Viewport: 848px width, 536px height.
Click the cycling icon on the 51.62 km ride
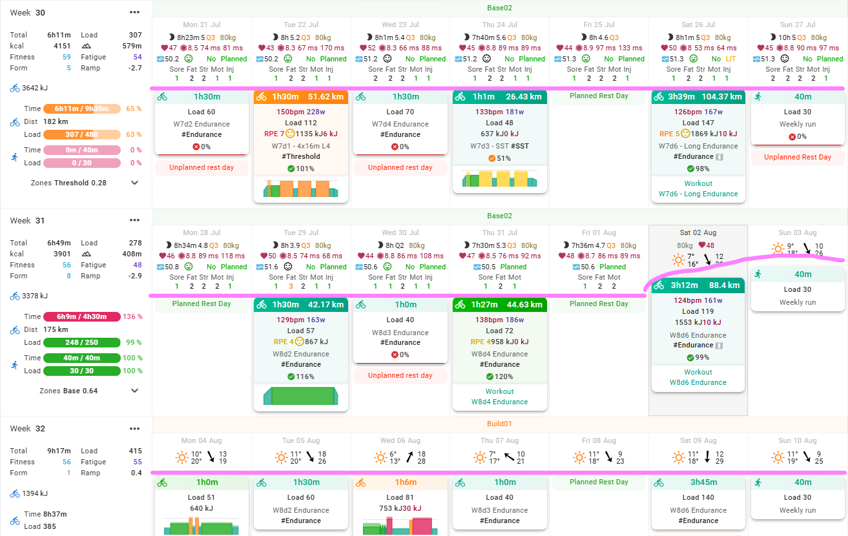(x=262, y=97)
